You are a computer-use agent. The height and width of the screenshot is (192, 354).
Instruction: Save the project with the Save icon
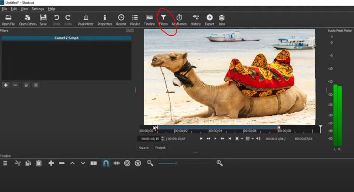[43, 20]
